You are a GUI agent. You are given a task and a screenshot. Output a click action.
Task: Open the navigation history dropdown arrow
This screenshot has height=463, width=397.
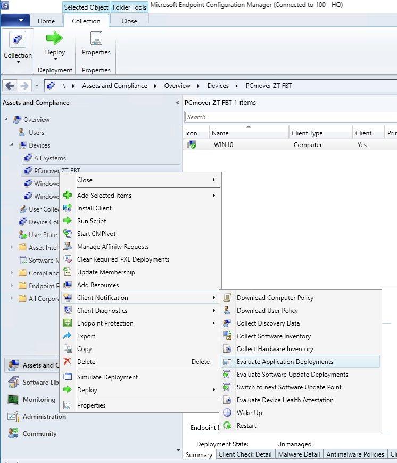[x=37, y=86]
